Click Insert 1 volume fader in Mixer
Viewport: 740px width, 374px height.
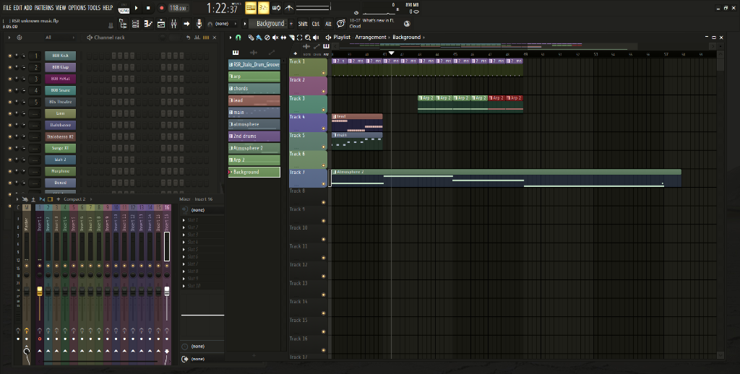(x=40, y=291)
